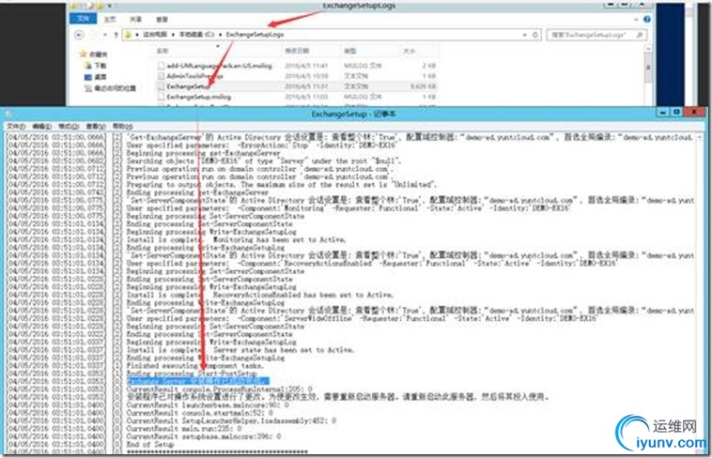Click the 'End of Setup' line in Notepad

coord(150,444)
